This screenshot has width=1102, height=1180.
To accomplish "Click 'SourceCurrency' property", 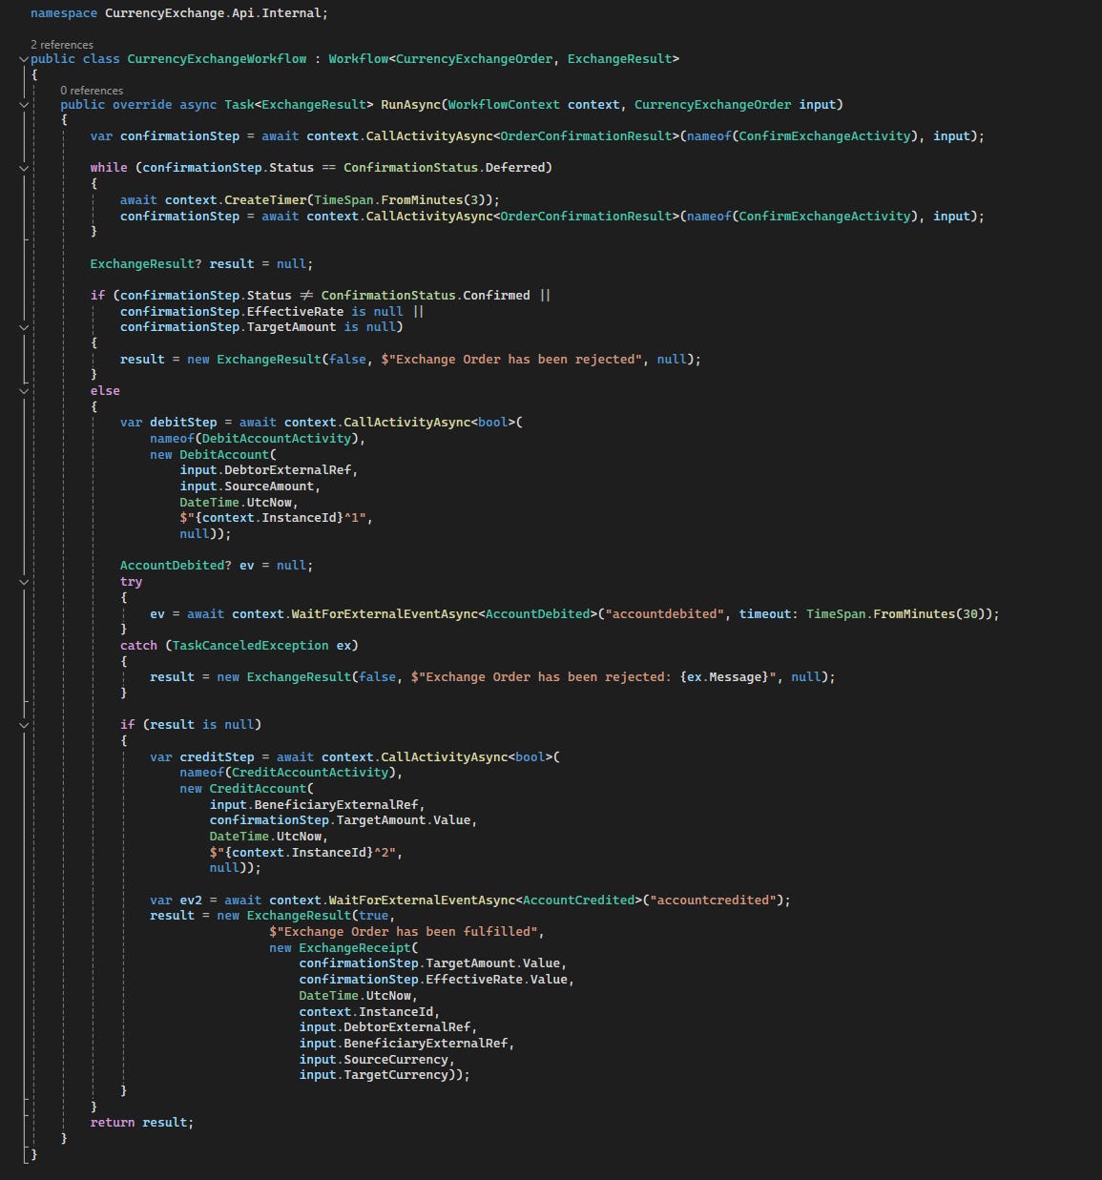I will coord(396,1060).
